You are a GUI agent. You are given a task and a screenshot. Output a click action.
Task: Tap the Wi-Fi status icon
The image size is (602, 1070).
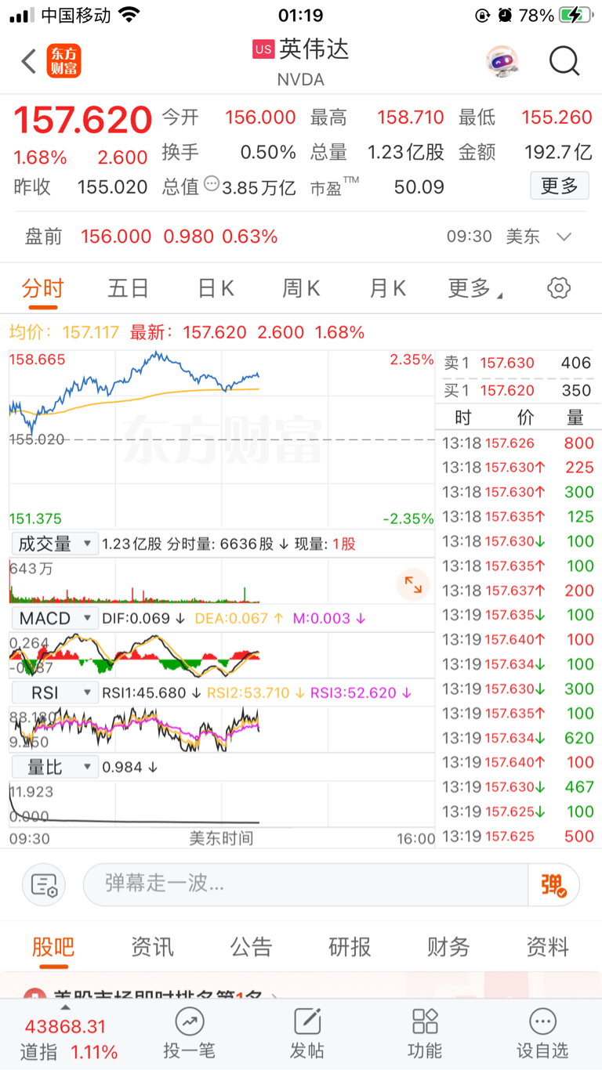coord(130,15)
